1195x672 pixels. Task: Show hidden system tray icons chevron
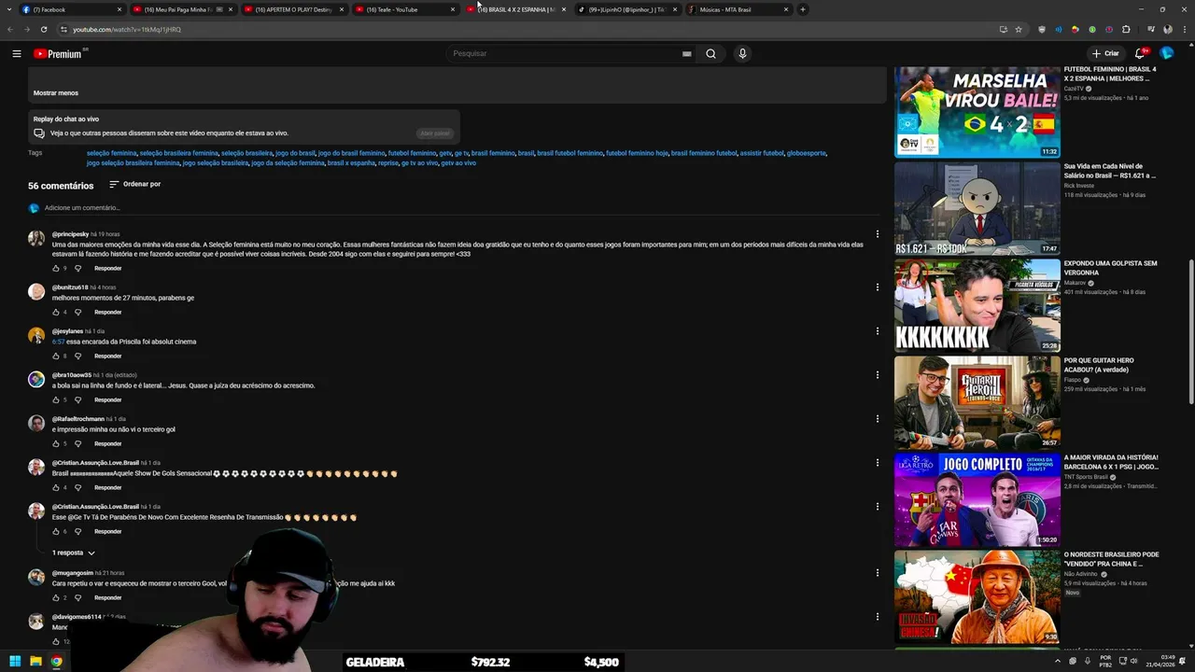pyautogui.click(x=1059, y=662)
